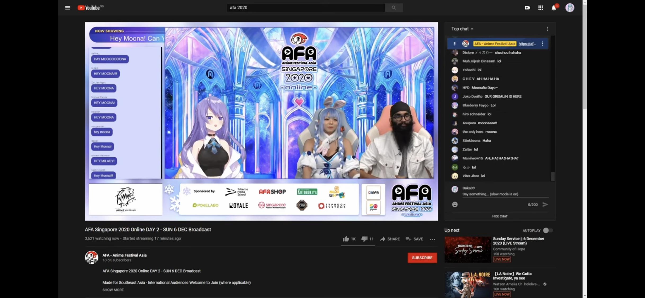Open options for the pinned AFA message
Viewport: 645px width, 298px height.
pyautogui.click(x=543, y=44)
